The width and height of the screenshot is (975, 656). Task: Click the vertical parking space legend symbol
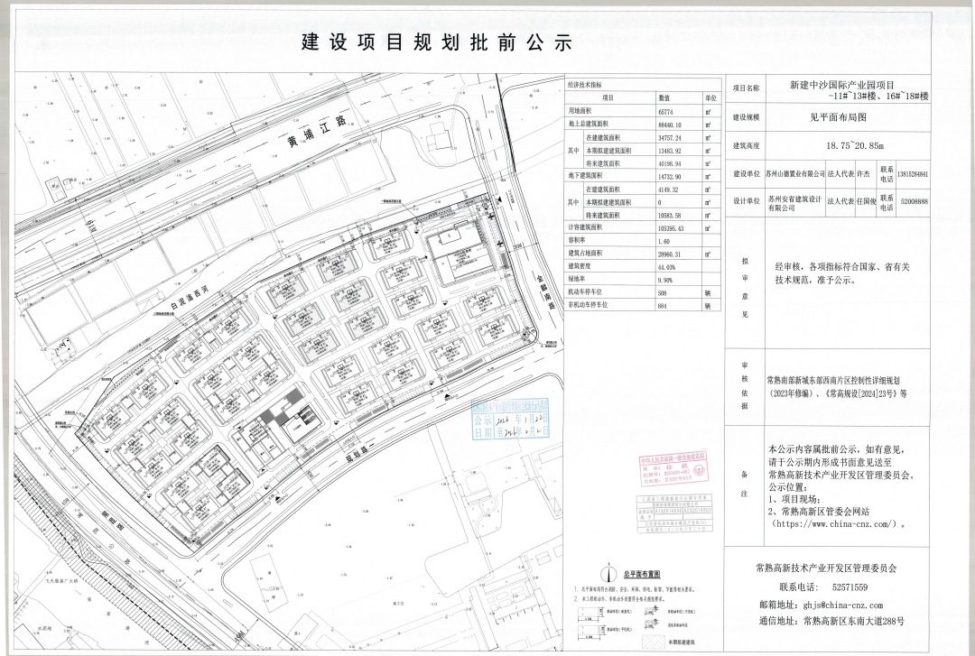point(588,612)
